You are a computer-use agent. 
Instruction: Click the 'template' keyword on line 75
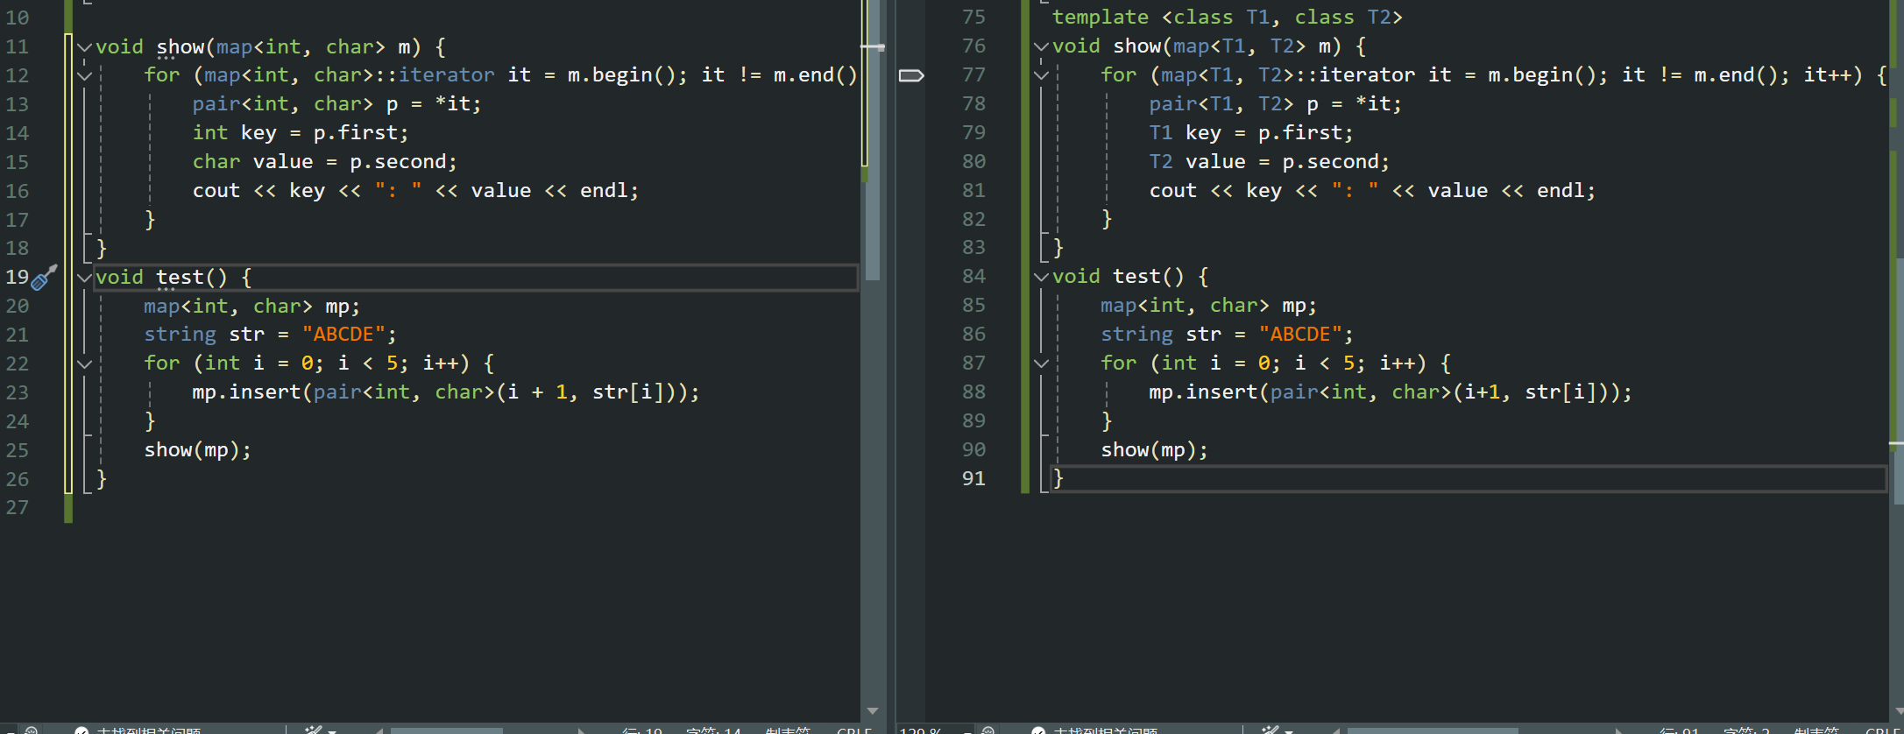click(1101, 18)
